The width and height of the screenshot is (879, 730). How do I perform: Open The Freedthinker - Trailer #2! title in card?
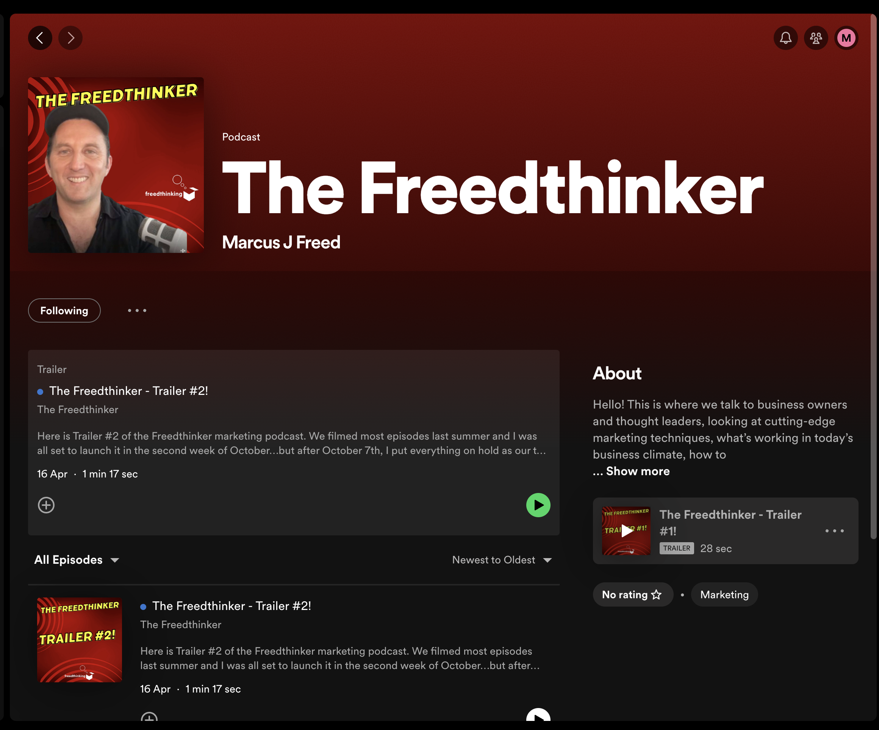point(128,391)
